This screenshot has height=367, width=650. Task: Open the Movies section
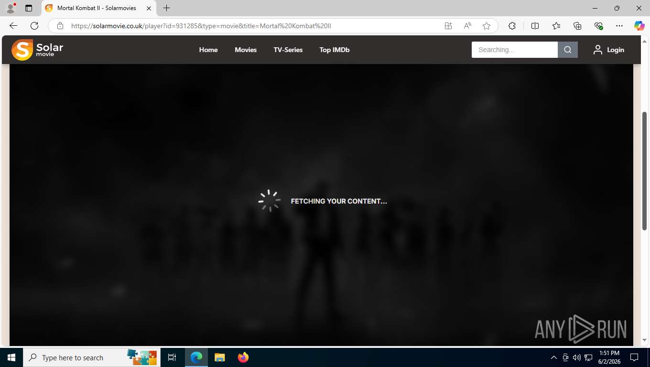(x=246, y=50)
